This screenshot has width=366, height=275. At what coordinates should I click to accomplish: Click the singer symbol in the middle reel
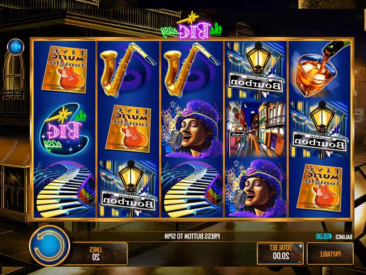pos(192,129)
